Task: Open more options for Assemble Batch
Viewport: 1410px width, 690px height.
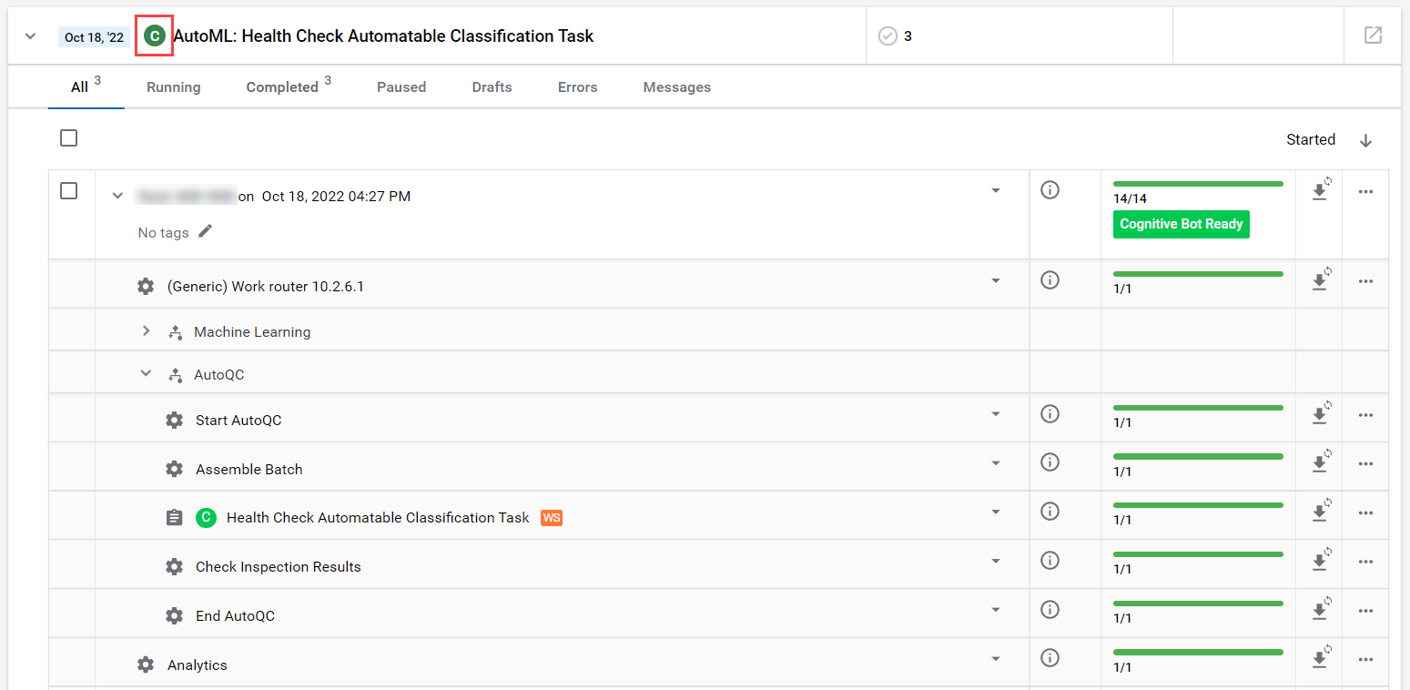Action: pyautogui.click(x=1365, y=463)
